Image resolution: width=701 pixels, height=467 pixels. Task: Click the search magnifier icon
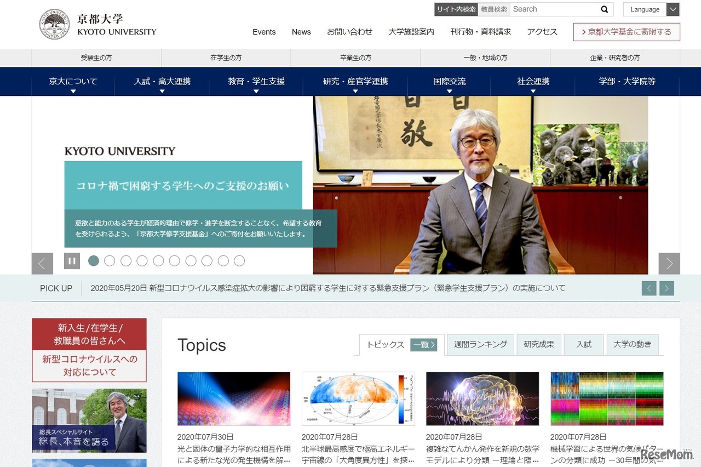click(x=604, y=9)
